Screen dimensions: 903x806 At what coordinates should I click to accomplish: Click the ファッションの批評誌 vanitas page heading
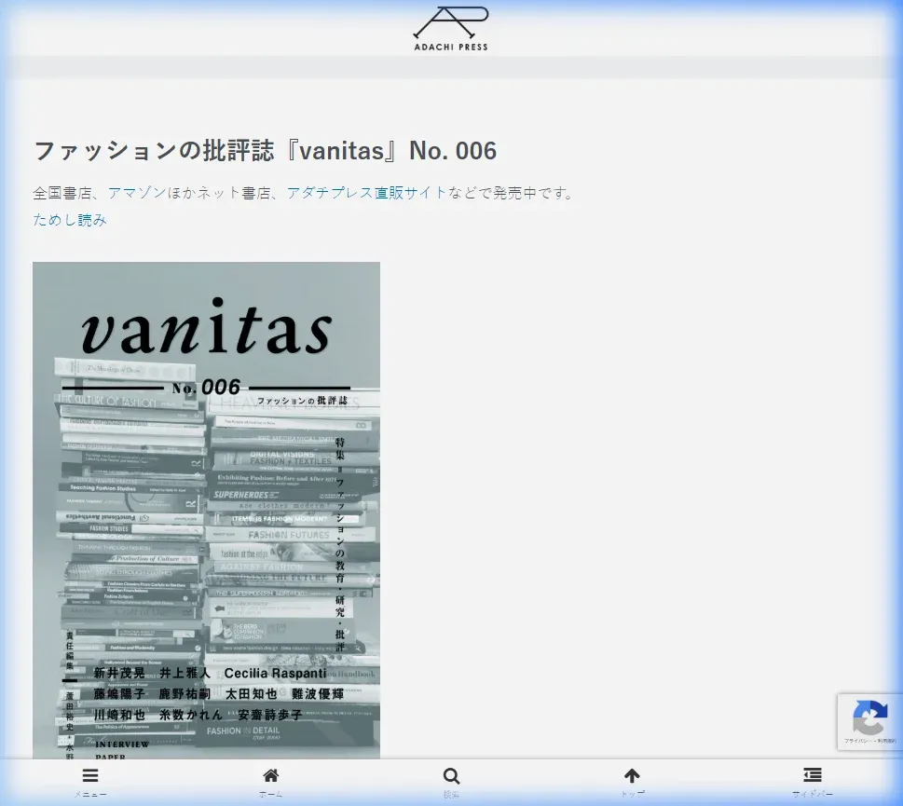click(x=265, y=151)
